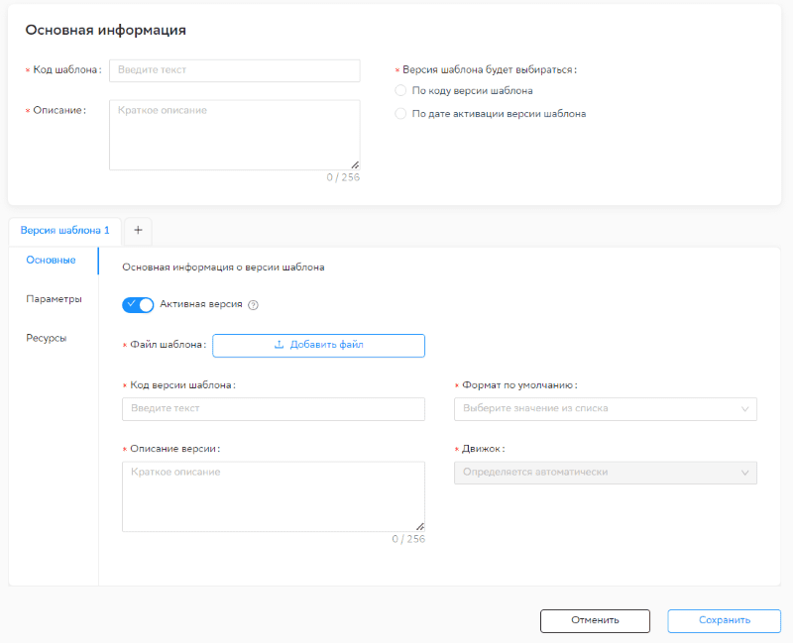
Task: Toggle the Активная версия switch
Action: pos(138,305)
